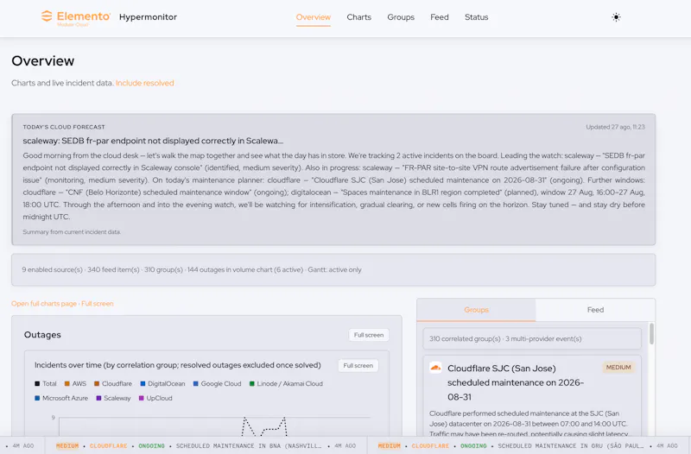
Task: Click the Hypermonitor title text
Action: coord(148,17)
